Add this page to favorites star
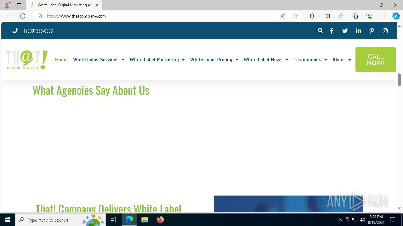The image size is (403, 226). coord(295,16)
